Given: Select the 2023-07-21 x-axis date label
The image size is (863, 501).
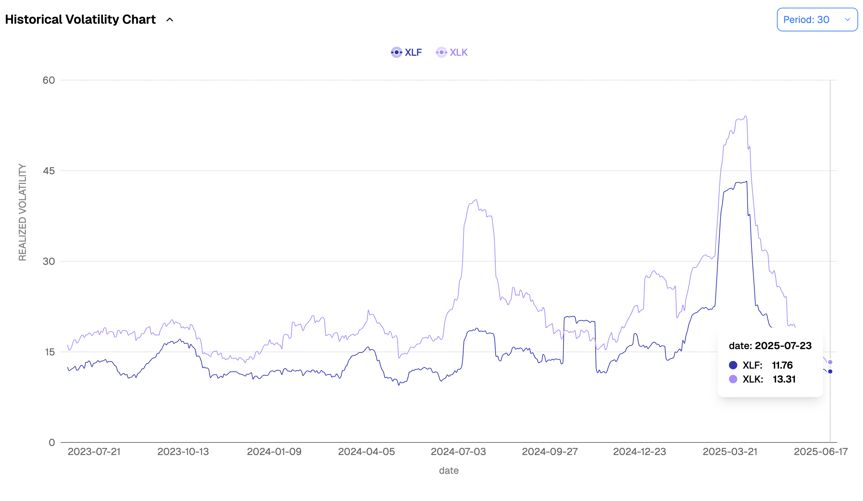Looking at the screenshot, I should click(94, 452).
